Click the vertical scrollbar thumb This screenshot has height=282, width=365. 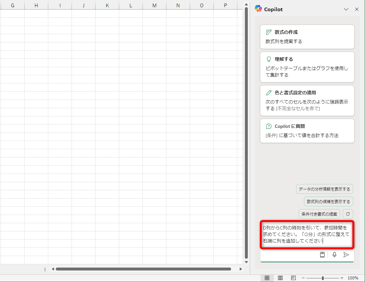pos(246,133)
